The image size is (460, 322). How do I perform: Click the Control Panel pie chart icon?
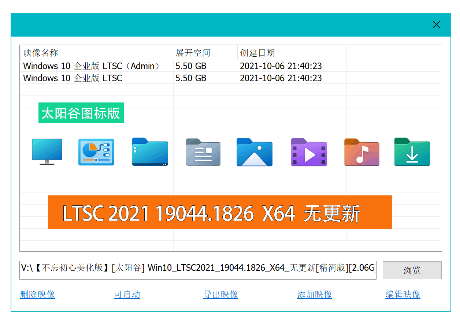tap(96, 152)
